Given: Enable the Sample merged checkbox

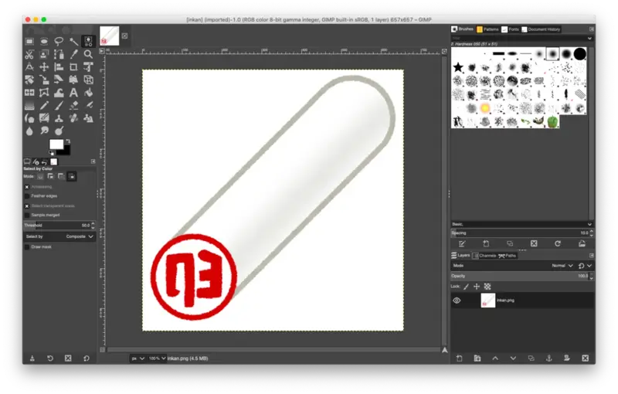Looking at the screenshot, I should point(27,215).
